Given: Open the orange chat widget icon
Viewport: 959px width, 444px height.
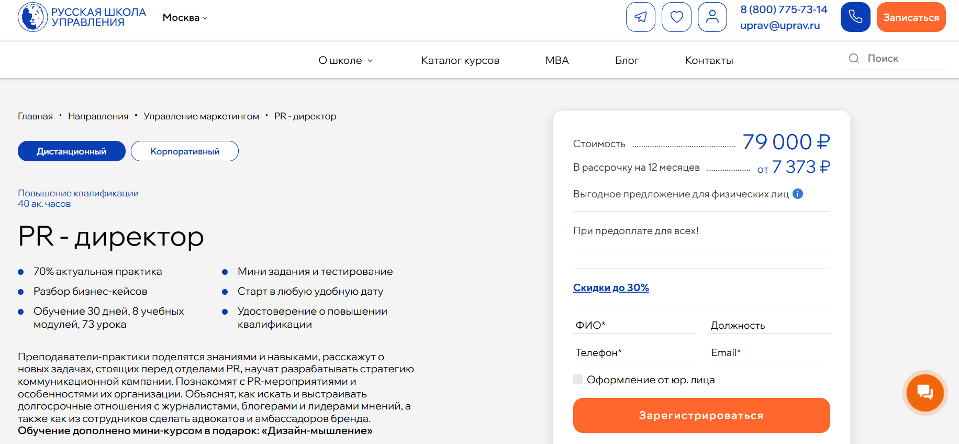Looking at the screenshot, I should [x=924, y=392].
